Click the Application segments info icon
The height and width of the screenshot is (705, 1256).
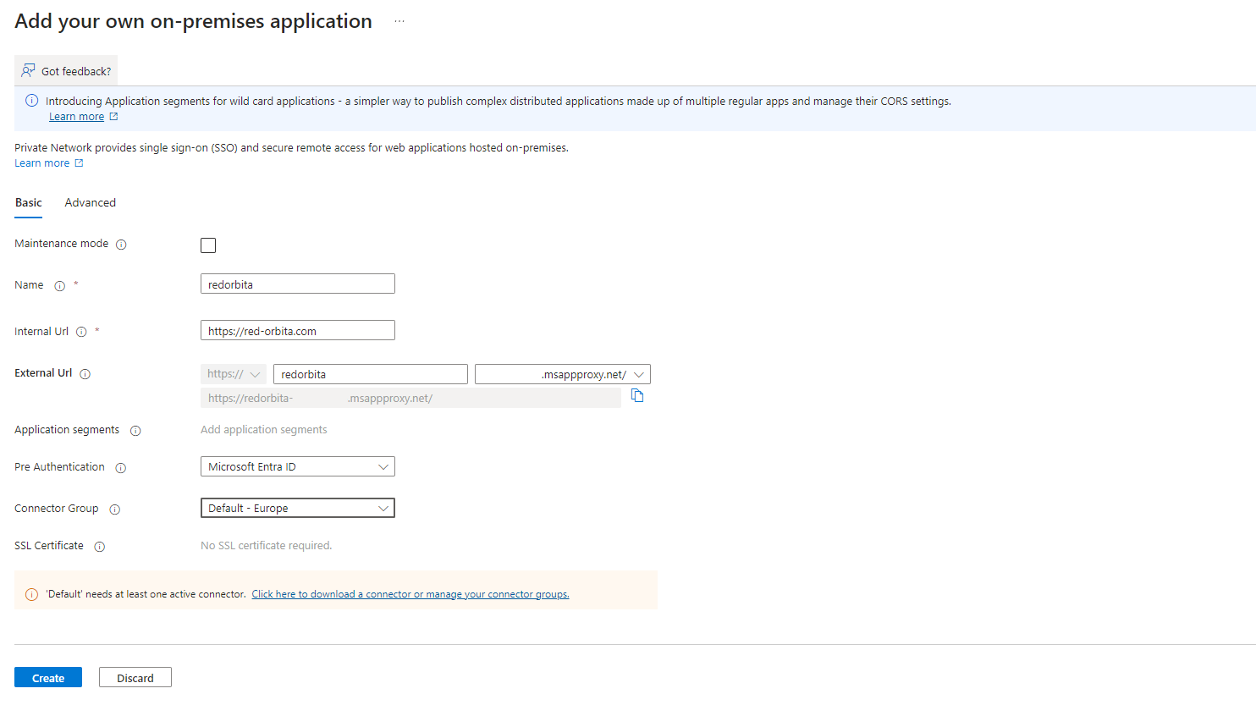pos(135,431)
